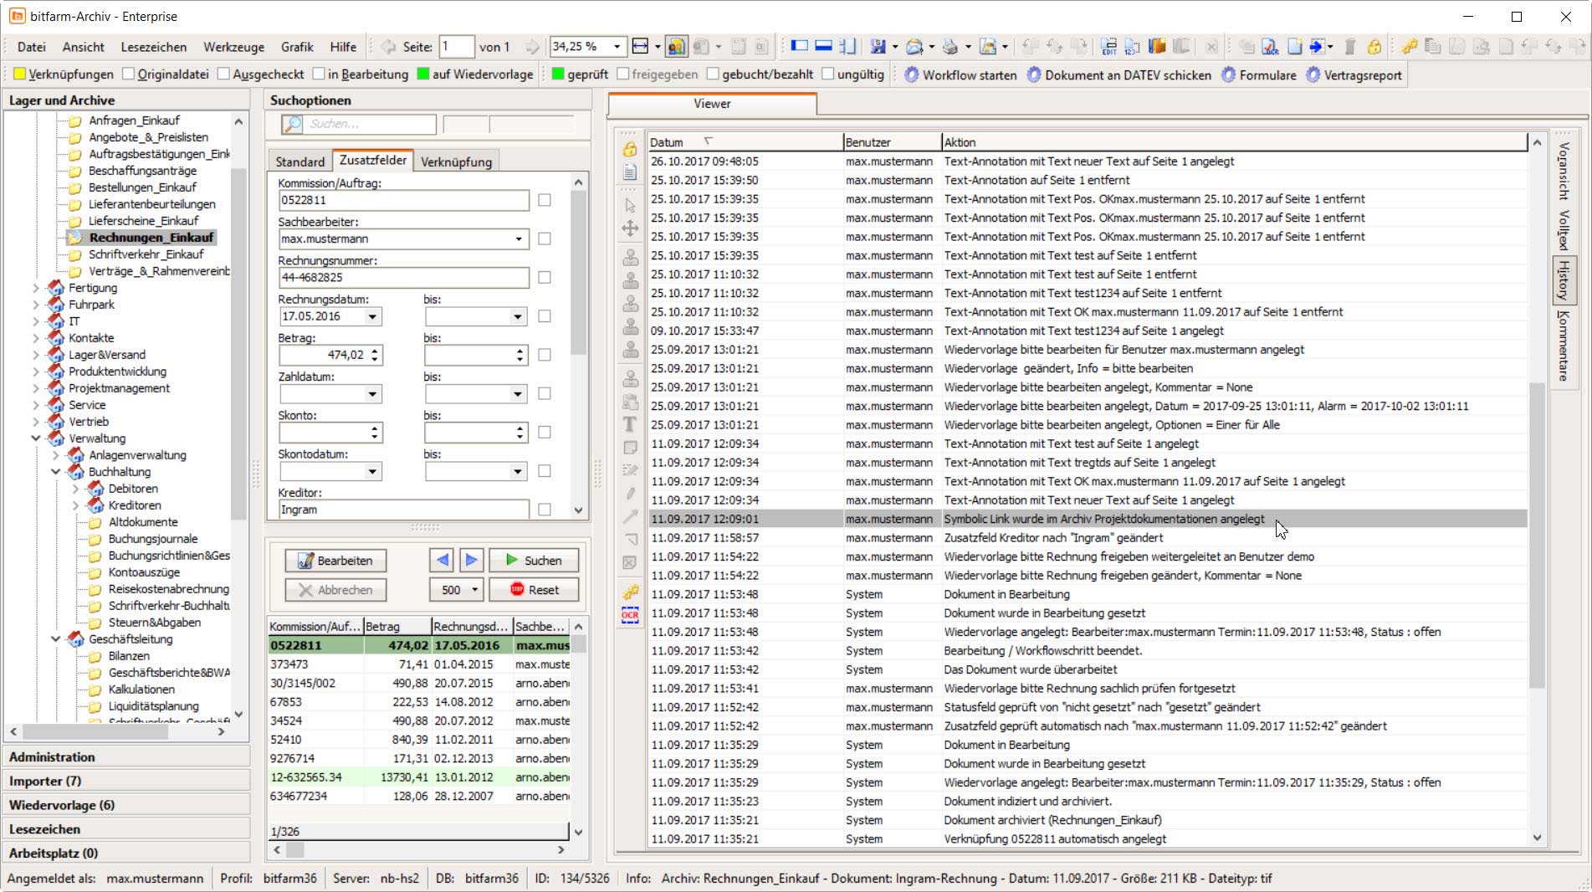Click the blue arrow export icon in toolbar
The width and height of the screenshot is (1592, 892).
(x=1318, y=47)
